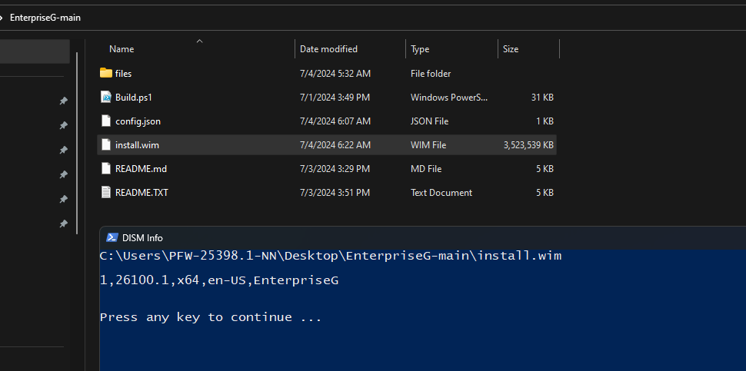Screen dimensions: 746x371
Task: Sort by the Size column header
Action: (x=511, y=49)
